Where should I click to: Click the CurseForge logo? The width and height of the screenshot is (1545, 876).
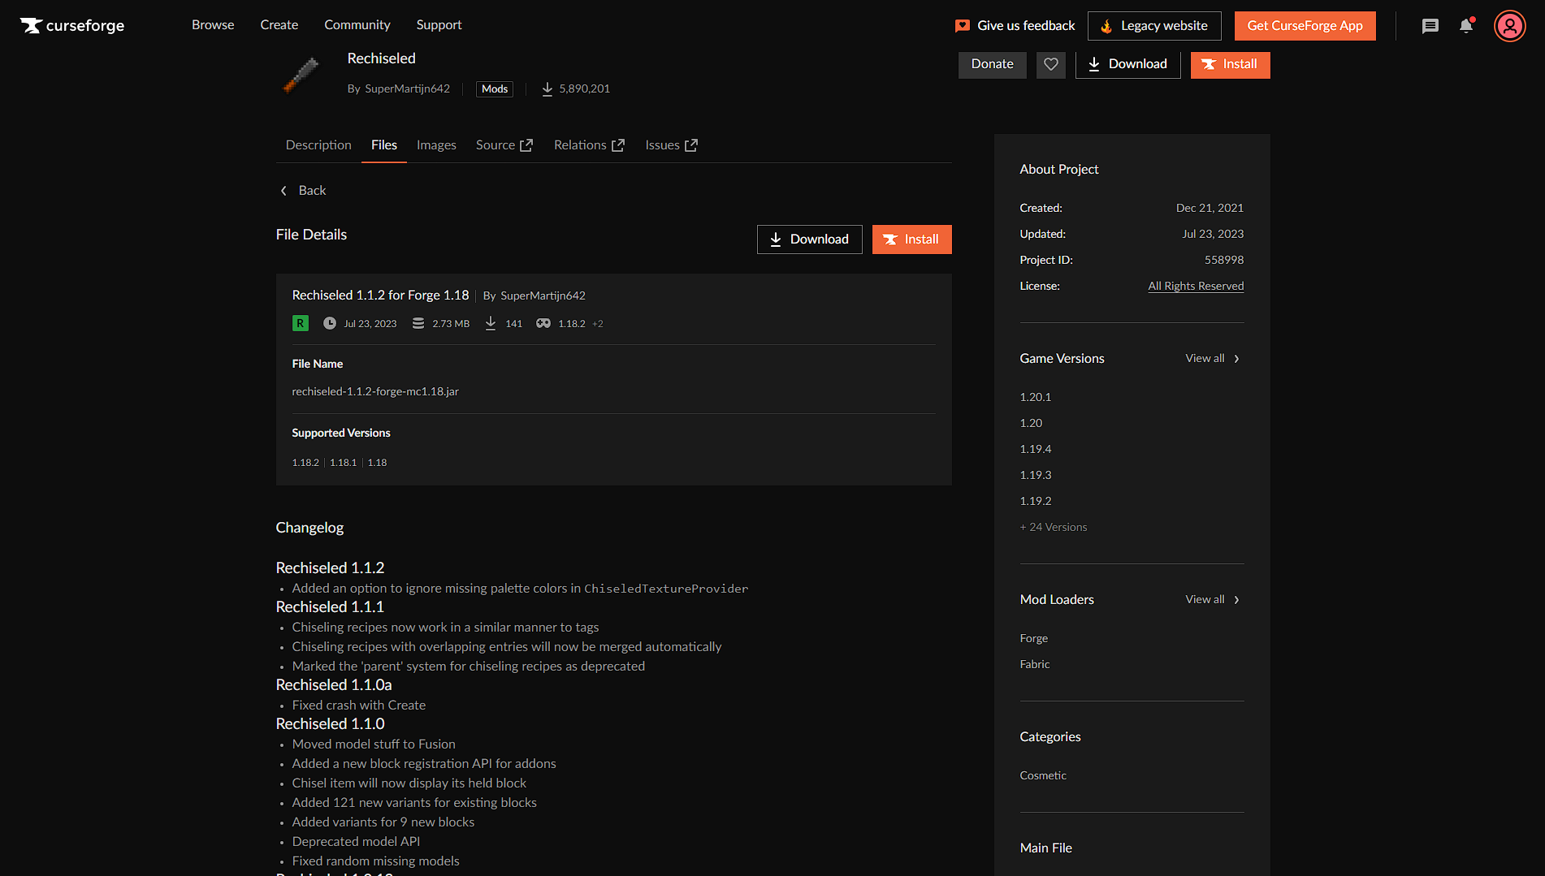(x=71, y=25)
